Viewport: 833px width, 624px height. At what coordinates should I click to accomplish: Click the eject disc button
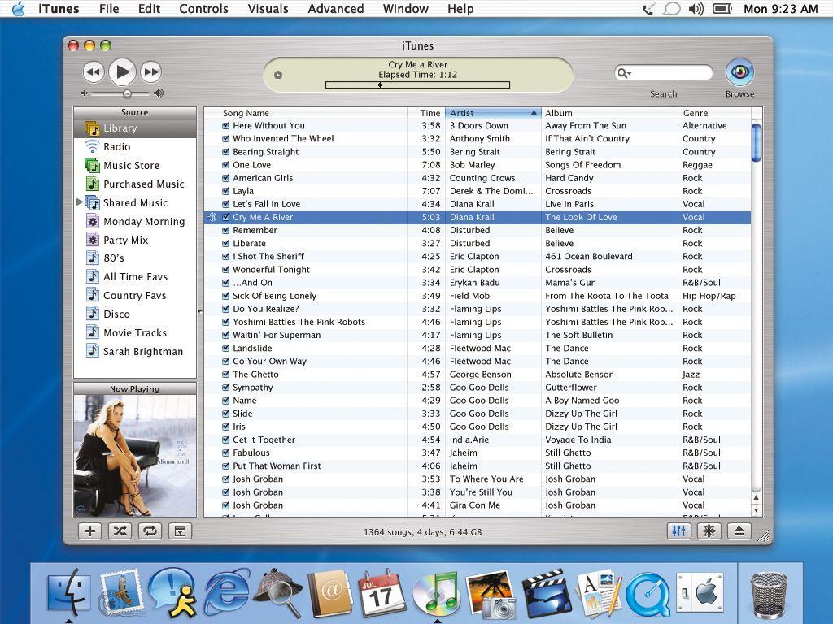[739, 531]
